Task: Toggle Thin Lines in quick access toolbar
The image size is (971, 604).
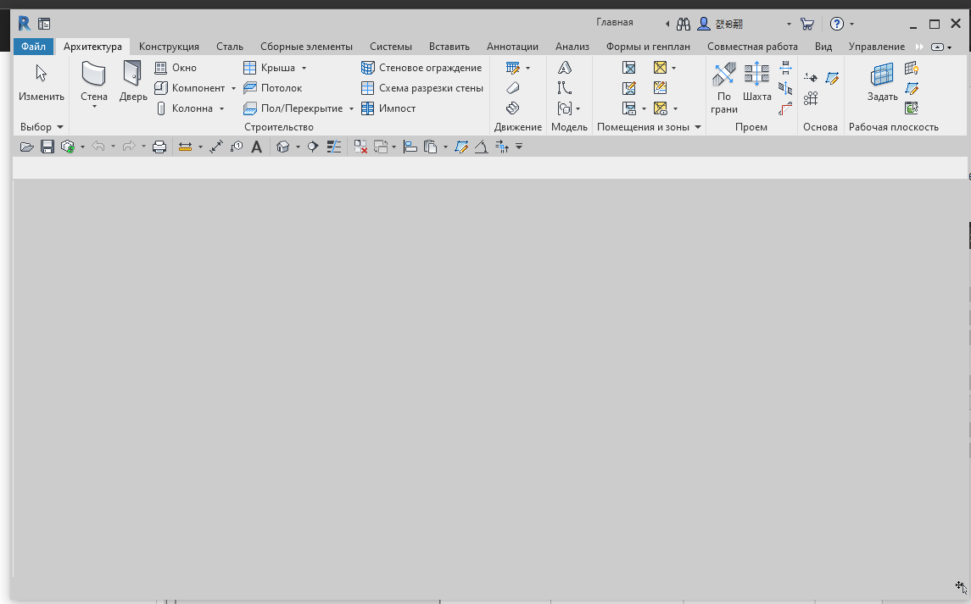Action: [334, 147]
